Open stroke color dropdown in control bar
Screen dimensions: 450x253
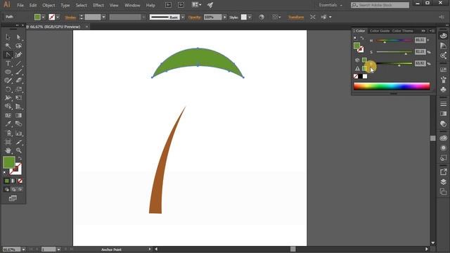[x=58, y=17]
